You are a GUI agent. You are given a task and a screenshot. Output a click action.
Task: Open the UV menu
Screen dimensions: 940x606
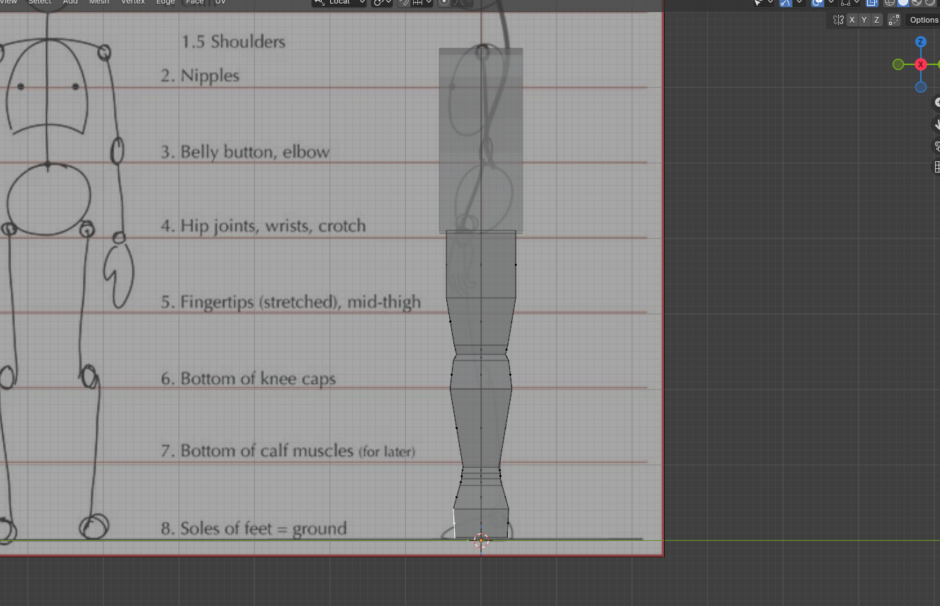[x=220, y=2]
